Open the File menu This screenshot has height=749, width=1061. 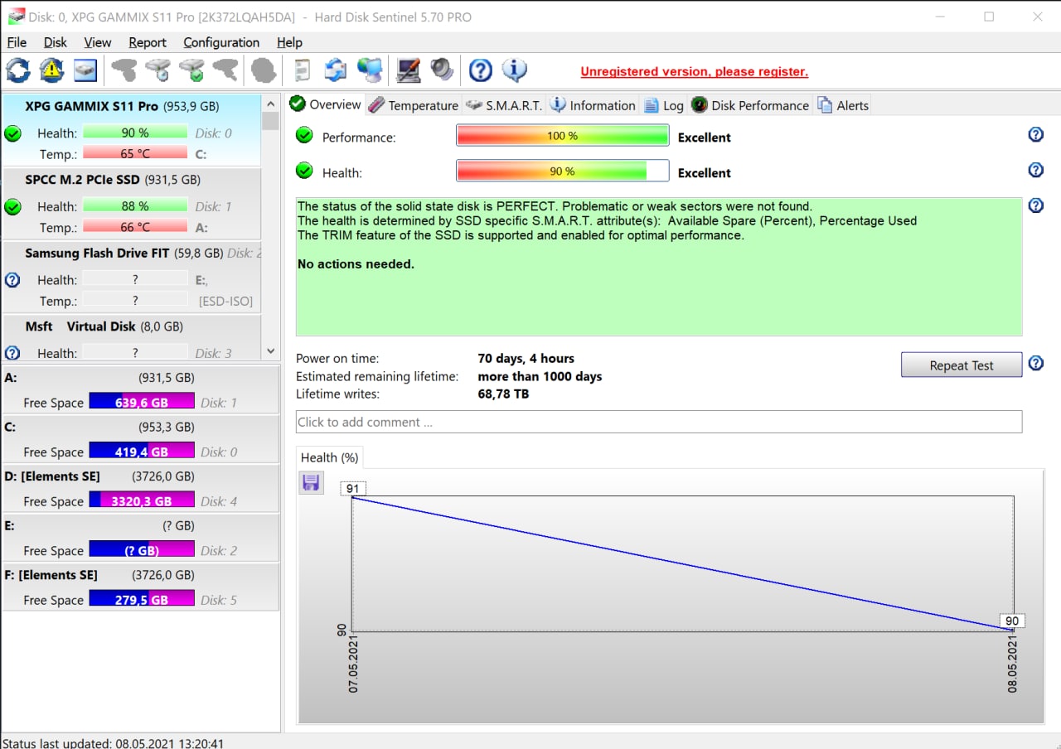click(17, 42)
